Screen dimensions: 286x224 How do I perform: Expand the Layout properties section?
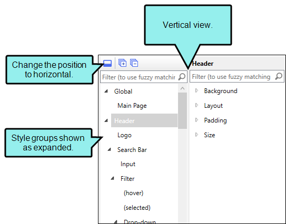(196, 105)
